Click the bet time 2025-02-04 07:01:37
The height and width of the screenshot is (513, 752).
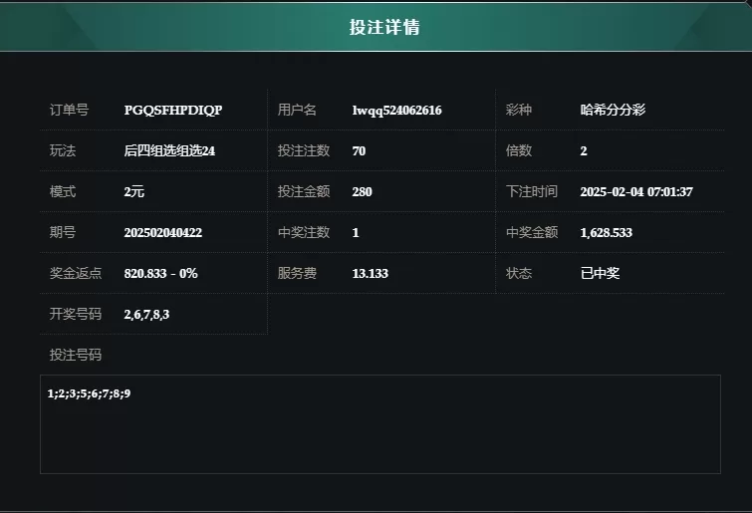tap(636, 192)
